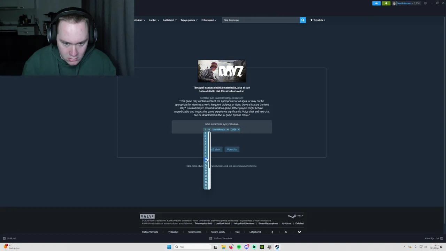Open the Steamworks footer link
This screenshot has width=446, height=251.
pyautogui.click(x=195, y=232)
